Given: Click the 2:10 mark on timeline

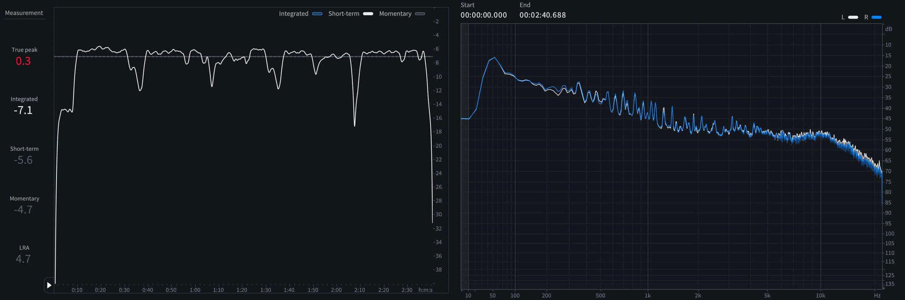Looking at the screenshot, I should tap(359, 290).
